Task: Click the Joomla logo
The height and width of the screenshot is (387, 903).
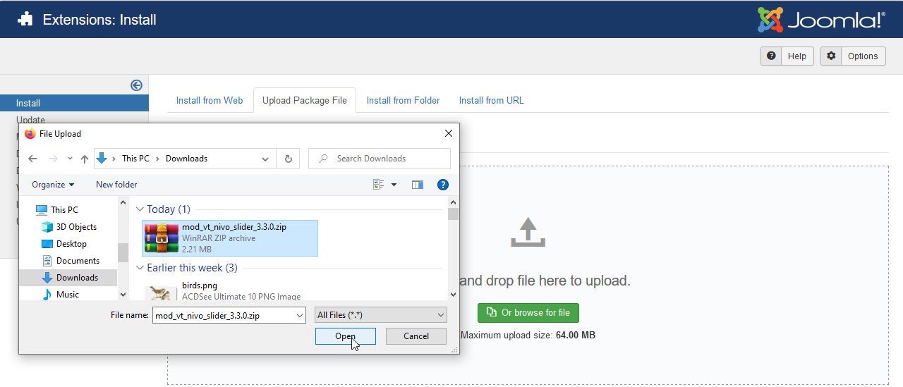Action: (x=820, y=20)
